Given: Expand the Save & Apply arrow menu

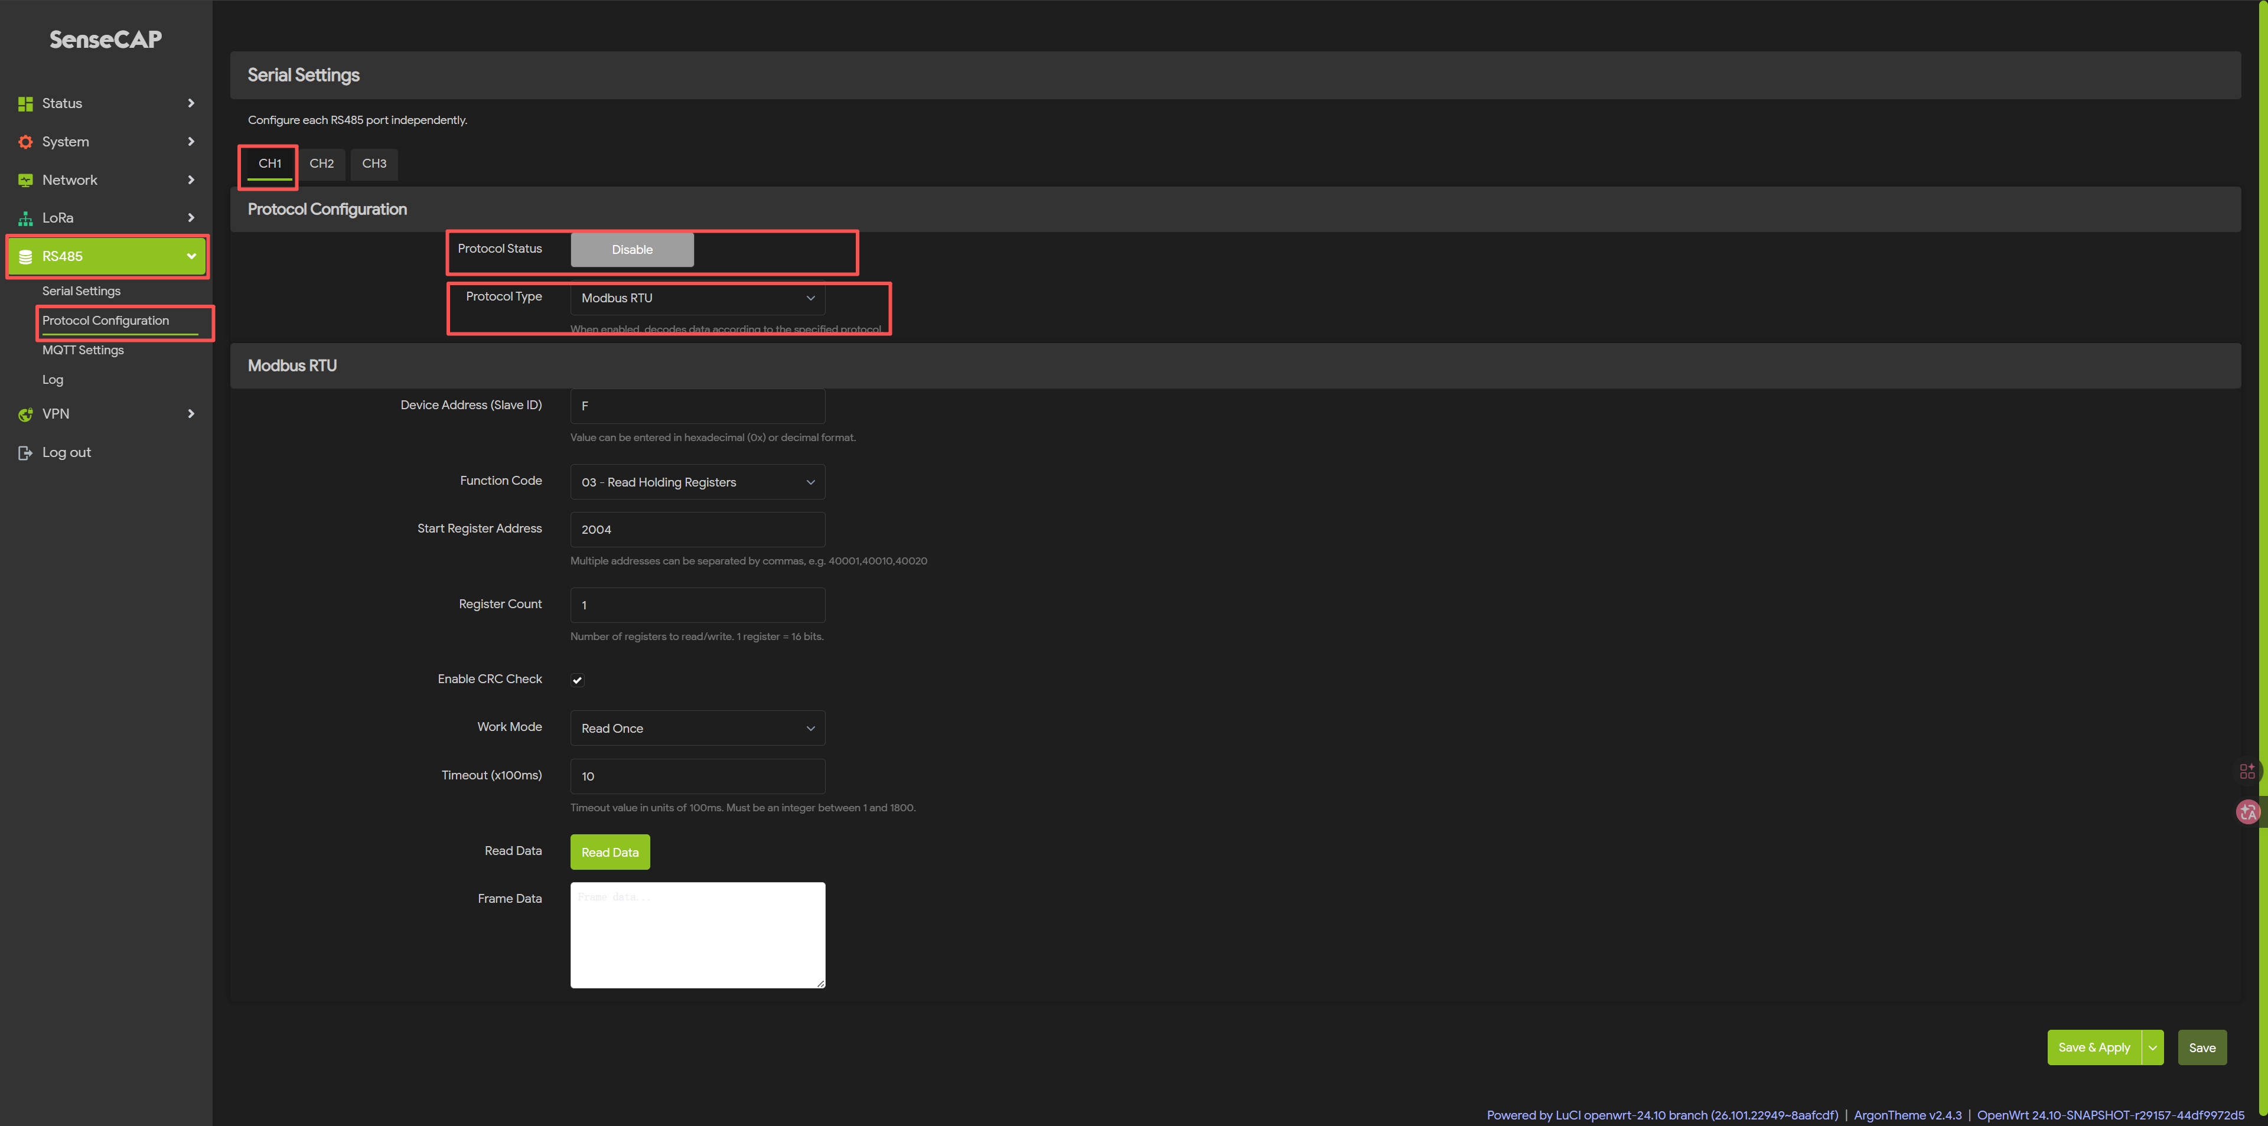Looking at the screenshot, I should (2153, 1047).
